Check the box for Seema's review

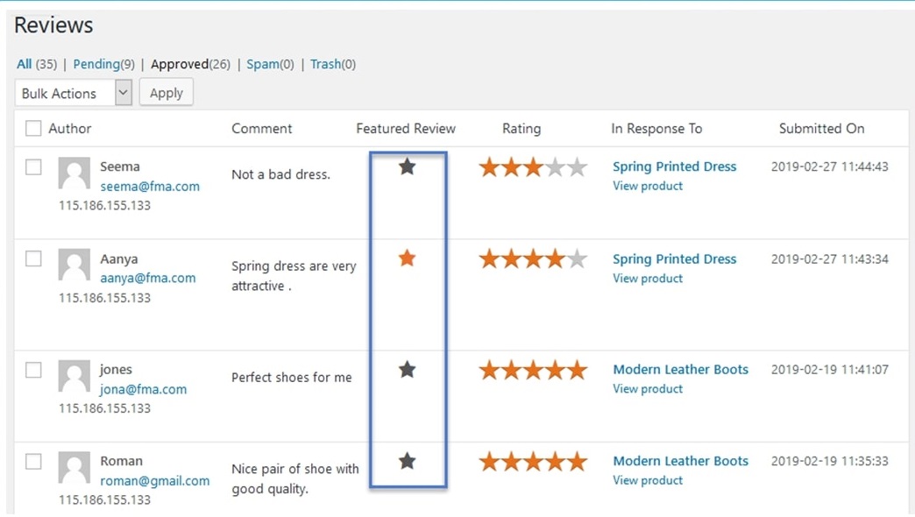pos(33,166)
